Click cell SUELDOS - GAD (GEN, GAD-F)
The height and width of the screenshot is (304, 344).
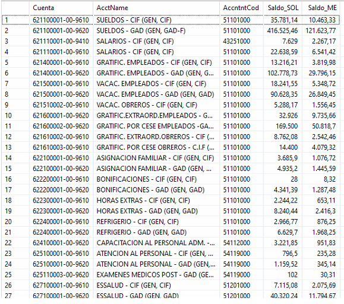[156, 30]
